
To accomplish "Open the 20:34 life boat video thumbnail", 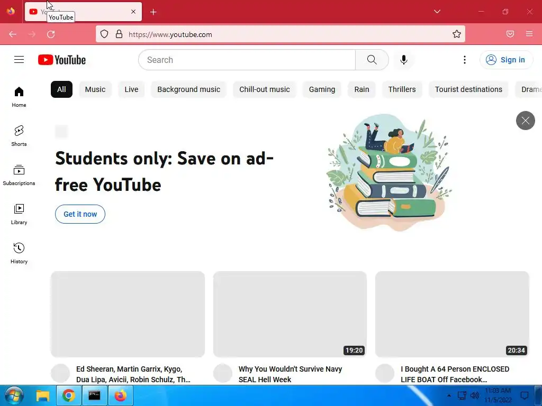I will coord(452,314).
